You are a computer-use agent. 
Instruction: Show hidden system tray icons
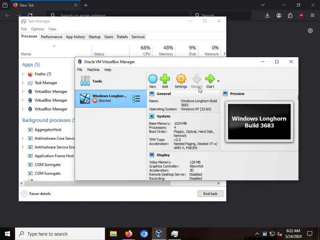click(257, 234)
